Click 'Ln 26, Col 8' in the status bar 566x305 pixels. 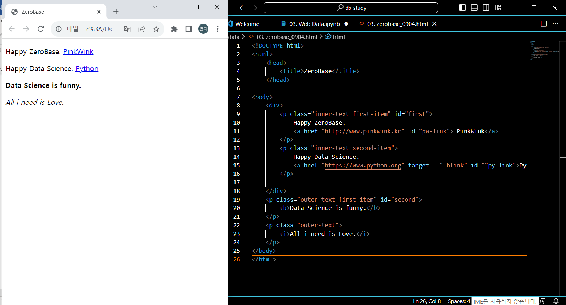point(427,301)
